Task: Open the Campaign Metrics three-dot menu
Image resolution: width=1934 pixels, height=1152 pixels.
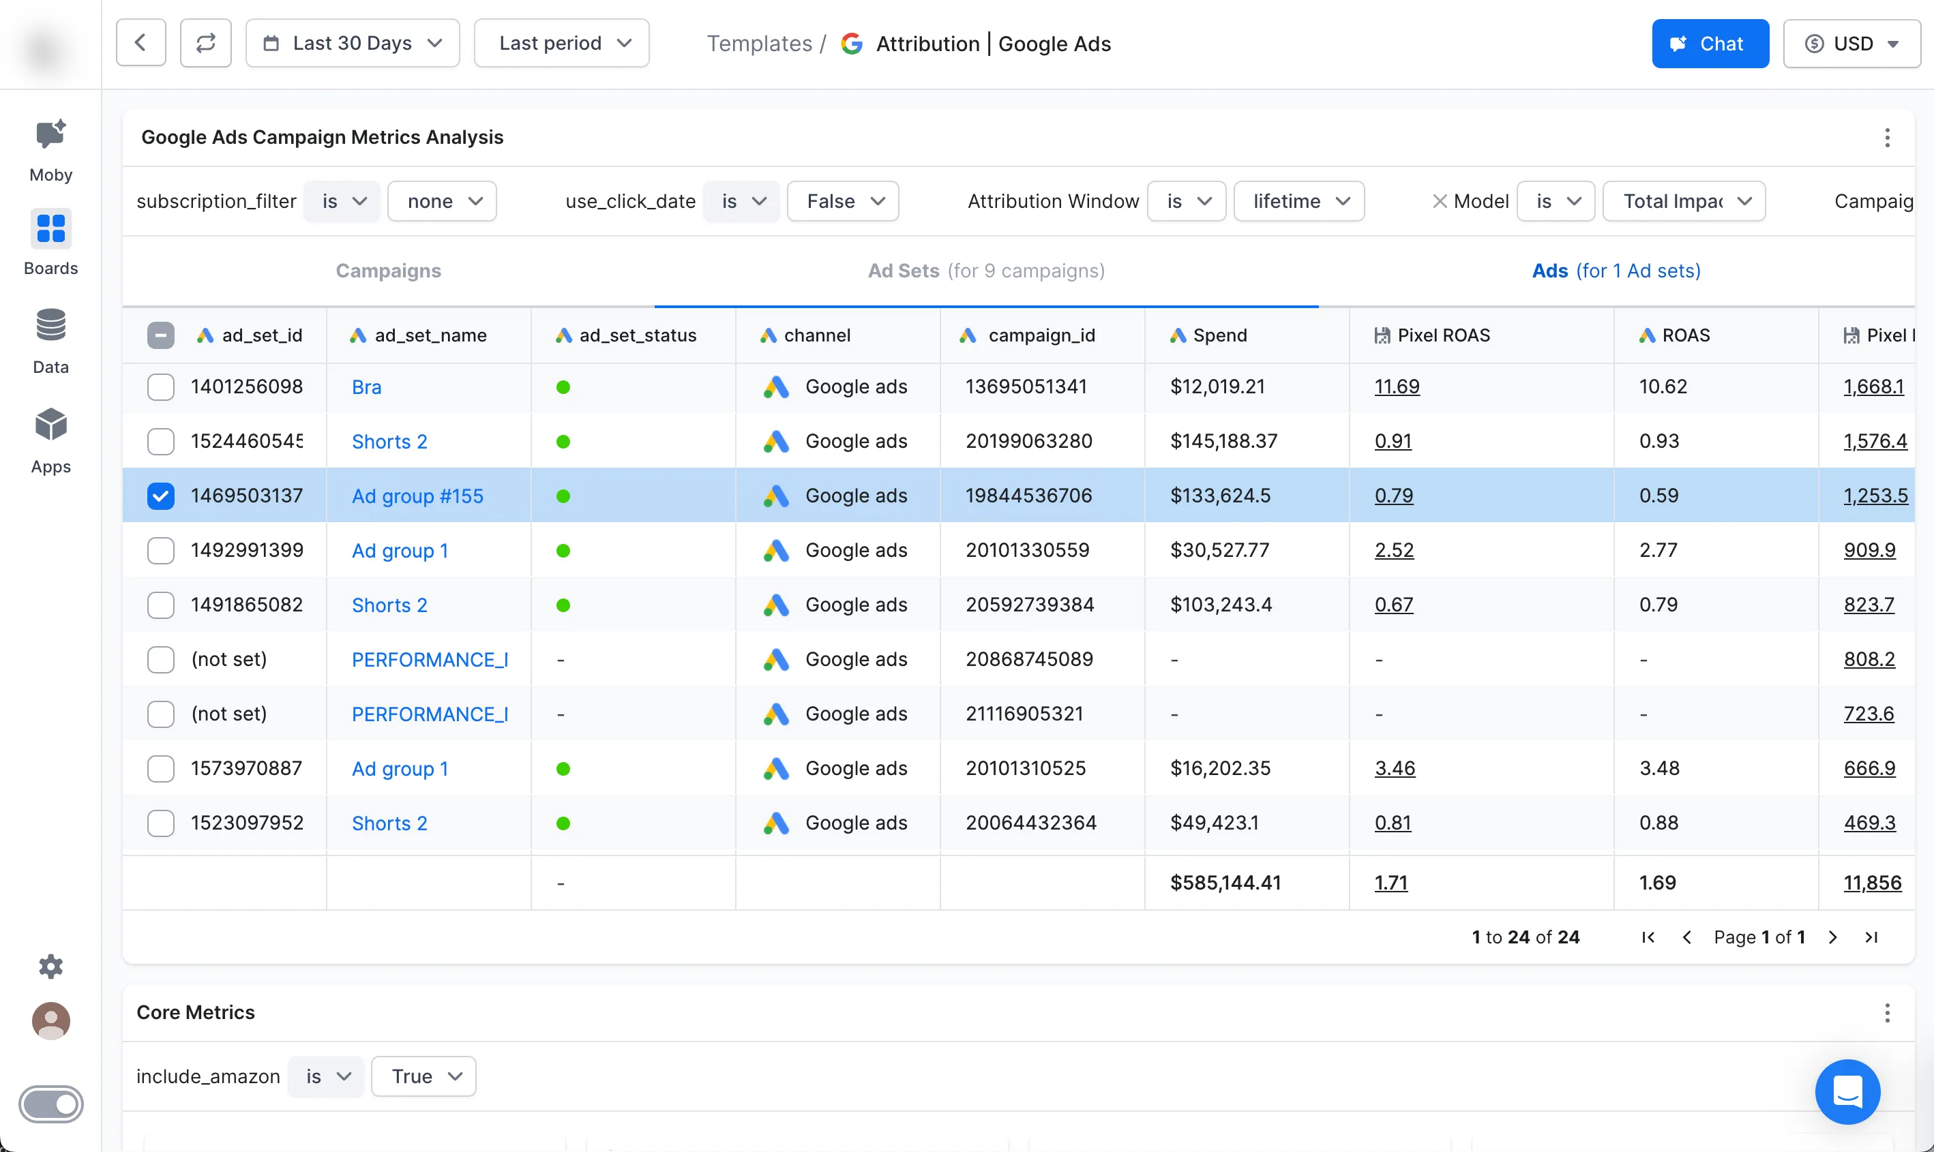Action: pos(1887,138)
